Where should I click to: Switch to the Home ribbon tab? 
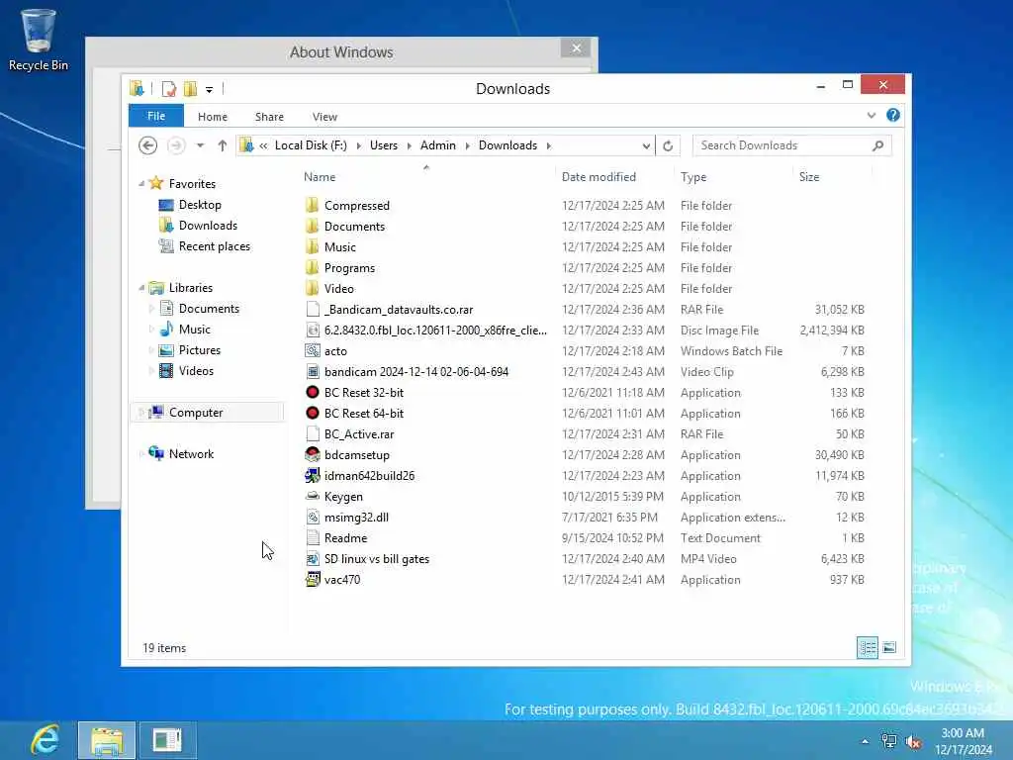point(213,117)
